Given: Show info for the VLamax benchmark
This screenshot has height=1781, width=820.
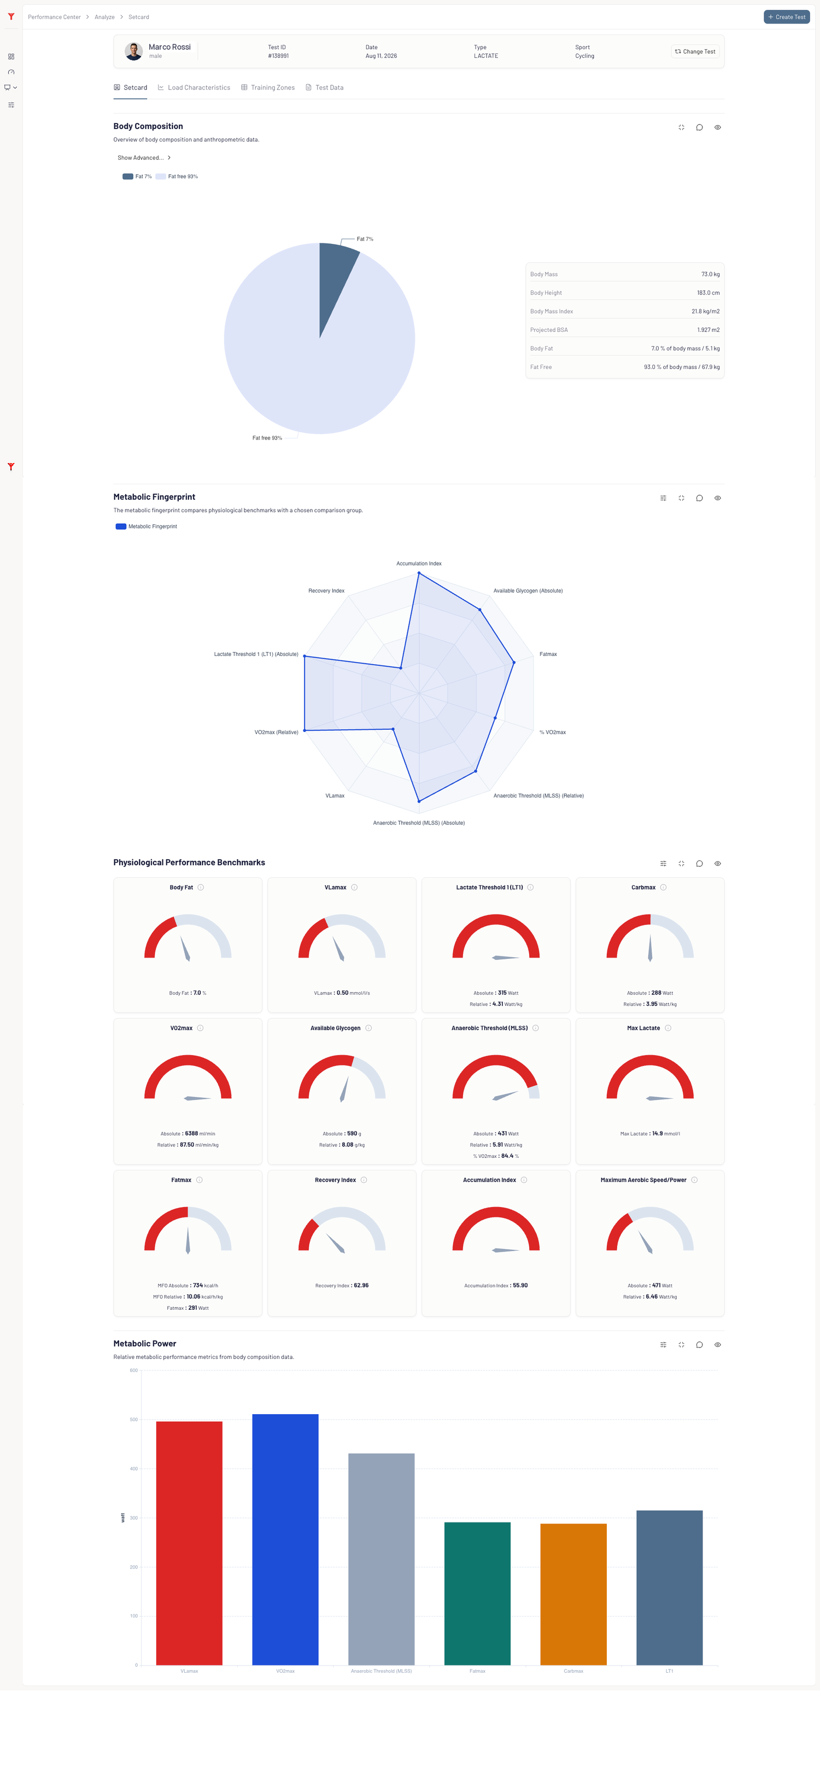Looking at the screenshot, I should pyautogui.click(x=354, y=887).
